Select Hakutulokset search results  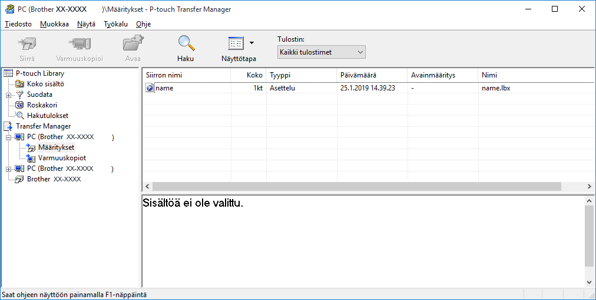tap(48, 116)
